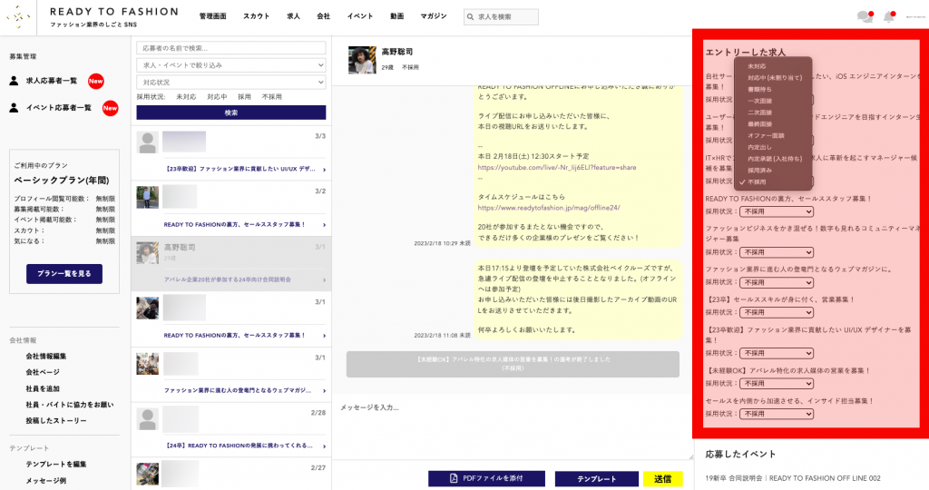Viewport: 929px width, 490px height.
Task: Click the magnifier icon in the job search box
Action: click(471, 17)
